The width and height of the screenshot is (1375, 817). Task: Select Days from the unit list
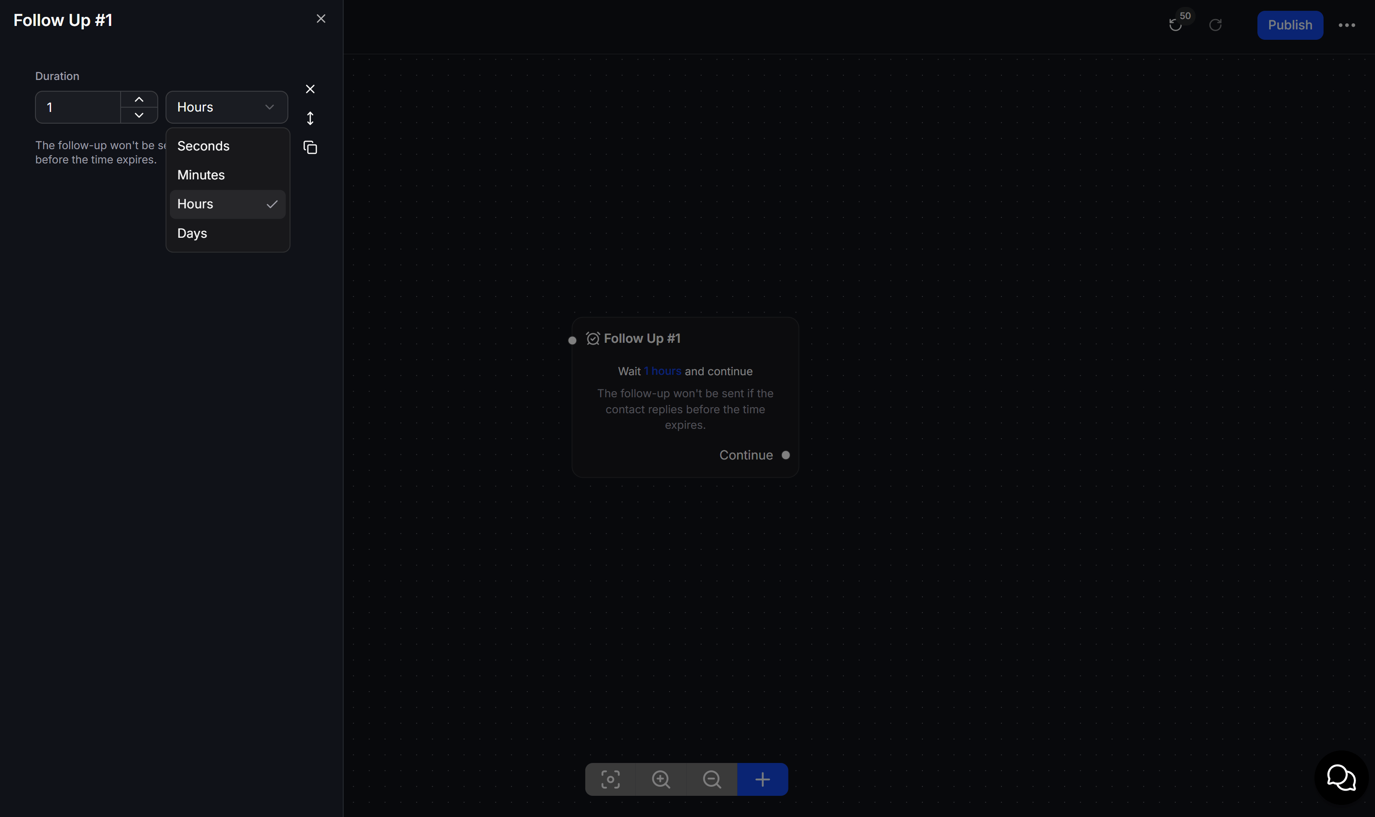pos(227,233)
